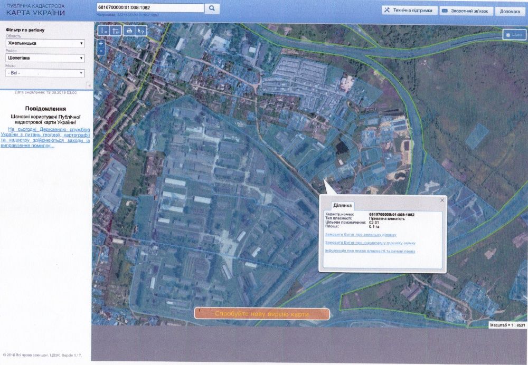The height and width of the screenshot is (365, 528).
Task: Click the Фільтр по регіону label
Action: tap(25, 30)
